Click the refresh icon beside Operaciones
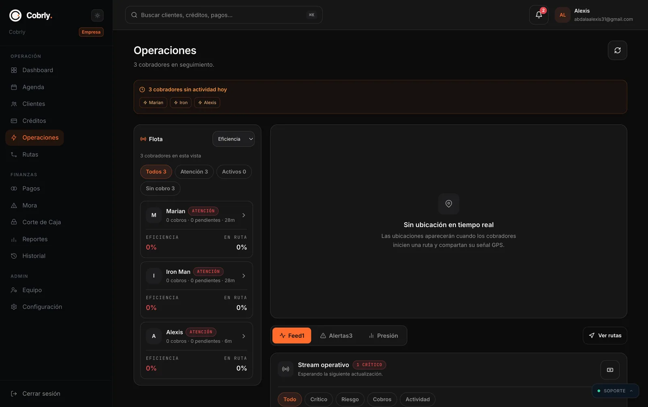Image resolution: width=648 pixels, height=407 pixels. pos(617,50)
